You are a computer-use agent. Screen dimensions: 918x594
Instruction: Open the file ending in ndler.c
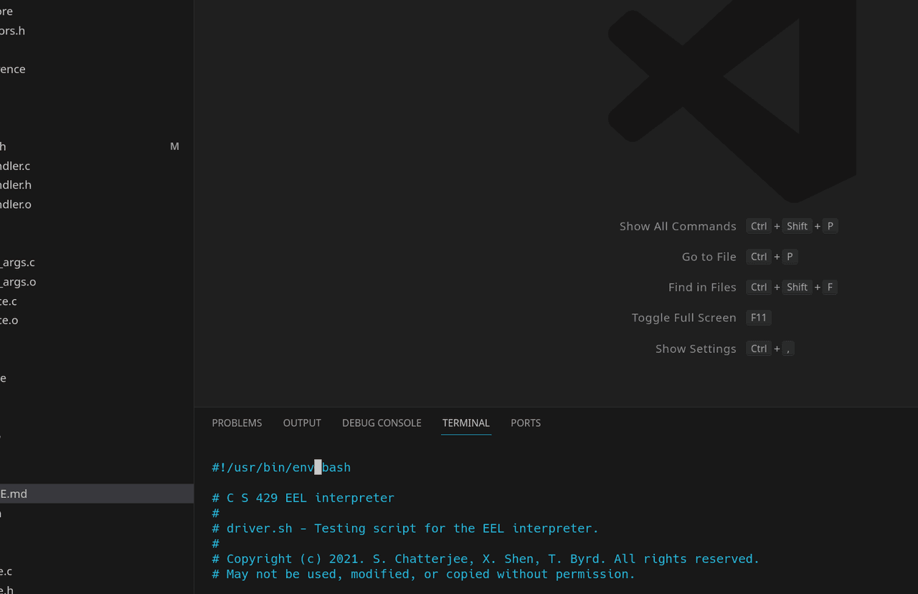pos(15,166)
